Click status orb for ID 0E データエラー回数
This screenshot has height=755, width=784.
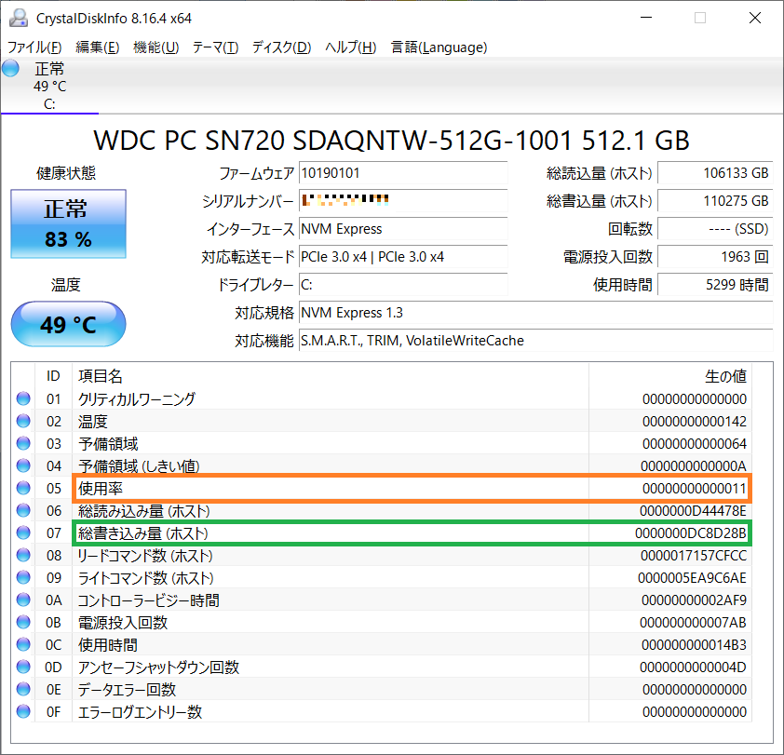tap(23, 689)
